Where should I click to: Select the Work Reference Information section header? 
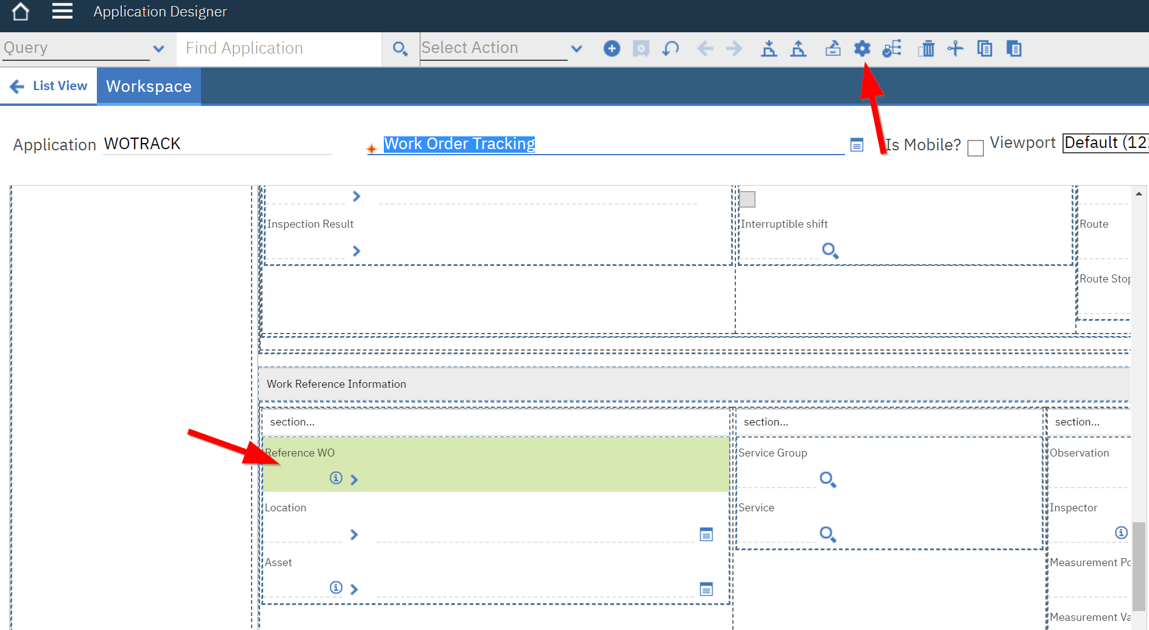pos(694,384)
